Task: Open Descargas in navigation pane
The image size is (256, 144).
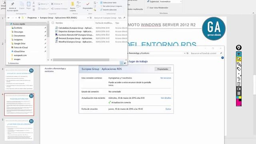Action: [18, 32]
